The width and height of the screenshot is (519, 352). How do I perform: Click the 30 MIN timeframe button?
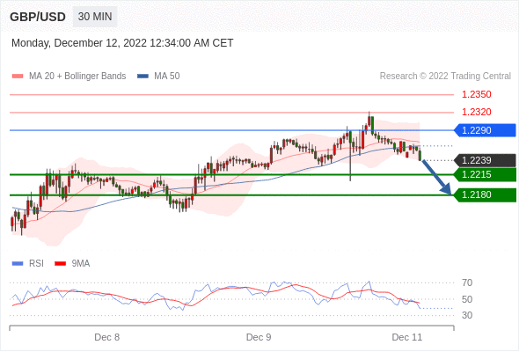coord(95,17)
